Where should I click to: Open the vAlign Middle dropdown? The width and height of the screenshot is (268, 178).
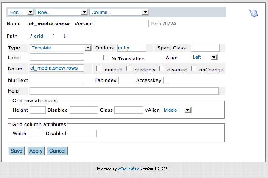tap(176, 110)
